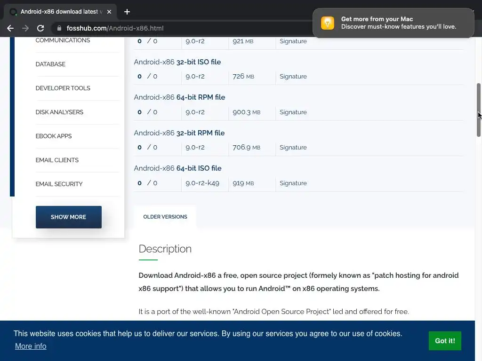Click the fosshub.com address bar
The image size is (482, 361).
click(181, 28)
